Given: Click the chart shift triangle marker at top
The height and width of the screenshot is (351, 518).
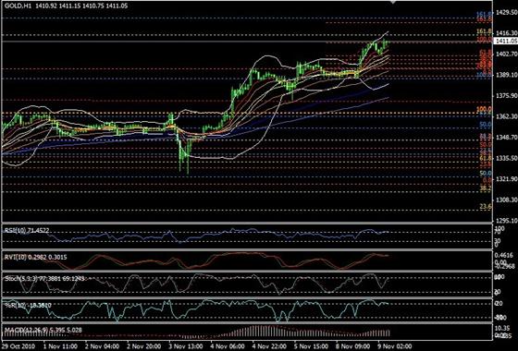Looking at the screenshot, I should click(x=393, y=2).
